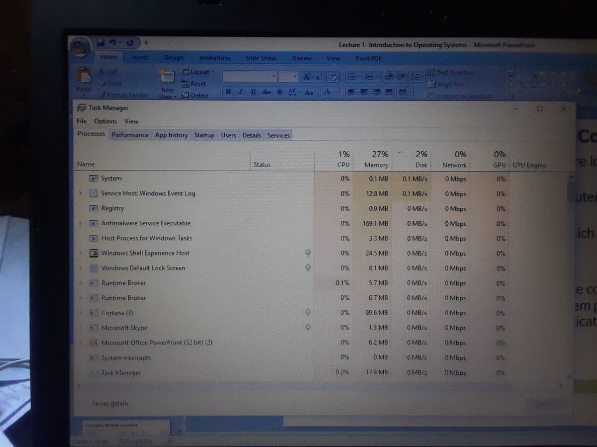Open the Layout dropdown in ribbon

point(198,72)
